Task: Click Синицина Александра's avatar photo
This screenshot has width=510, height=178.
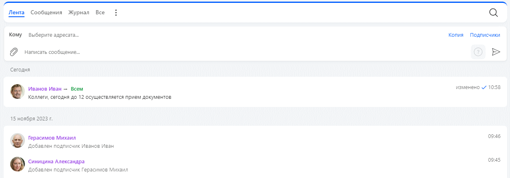Action: (18, 164)
